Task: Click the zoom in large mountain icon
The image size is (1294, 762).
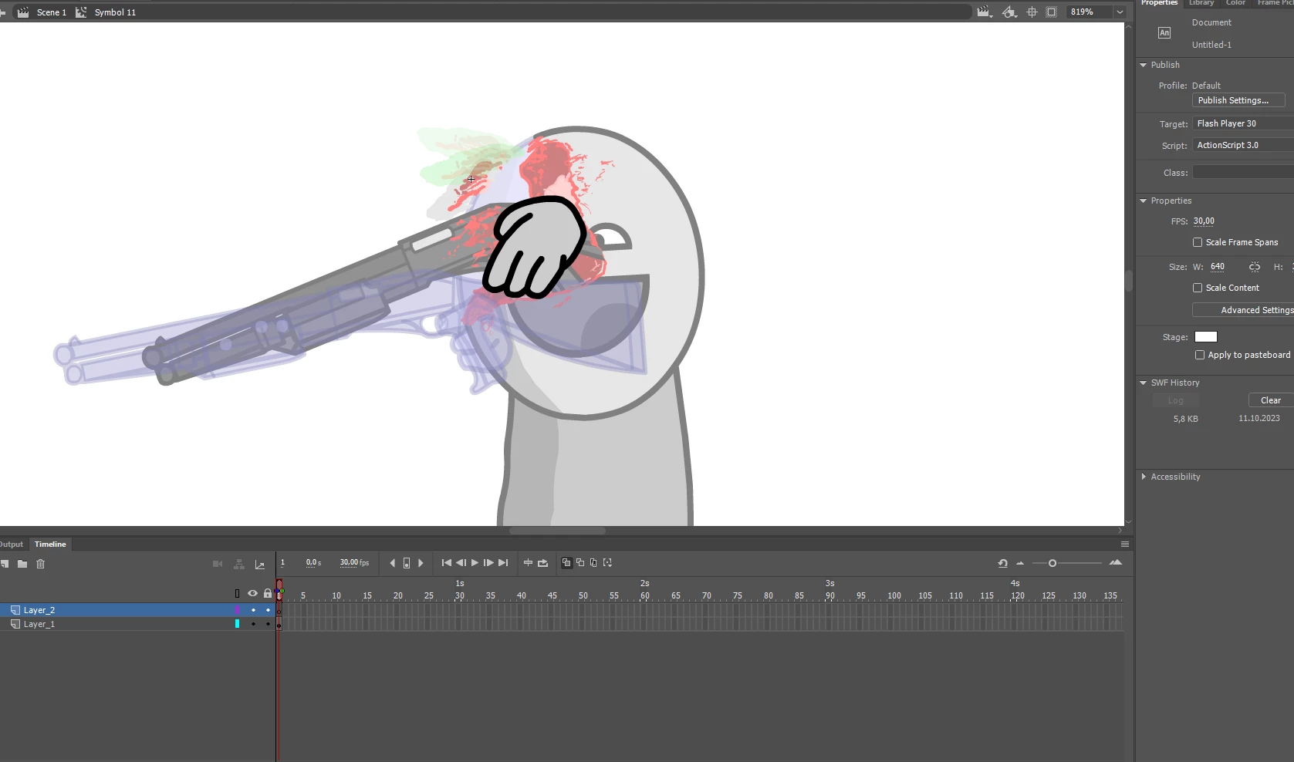Action: [1116, 563]
